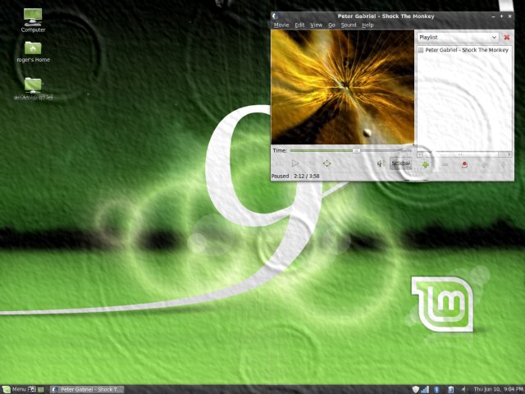The image size is (525, 394).
Task: Select 'Peter Gabriel - Shock The Monkey' playlist entry
Action: point(463,50)
